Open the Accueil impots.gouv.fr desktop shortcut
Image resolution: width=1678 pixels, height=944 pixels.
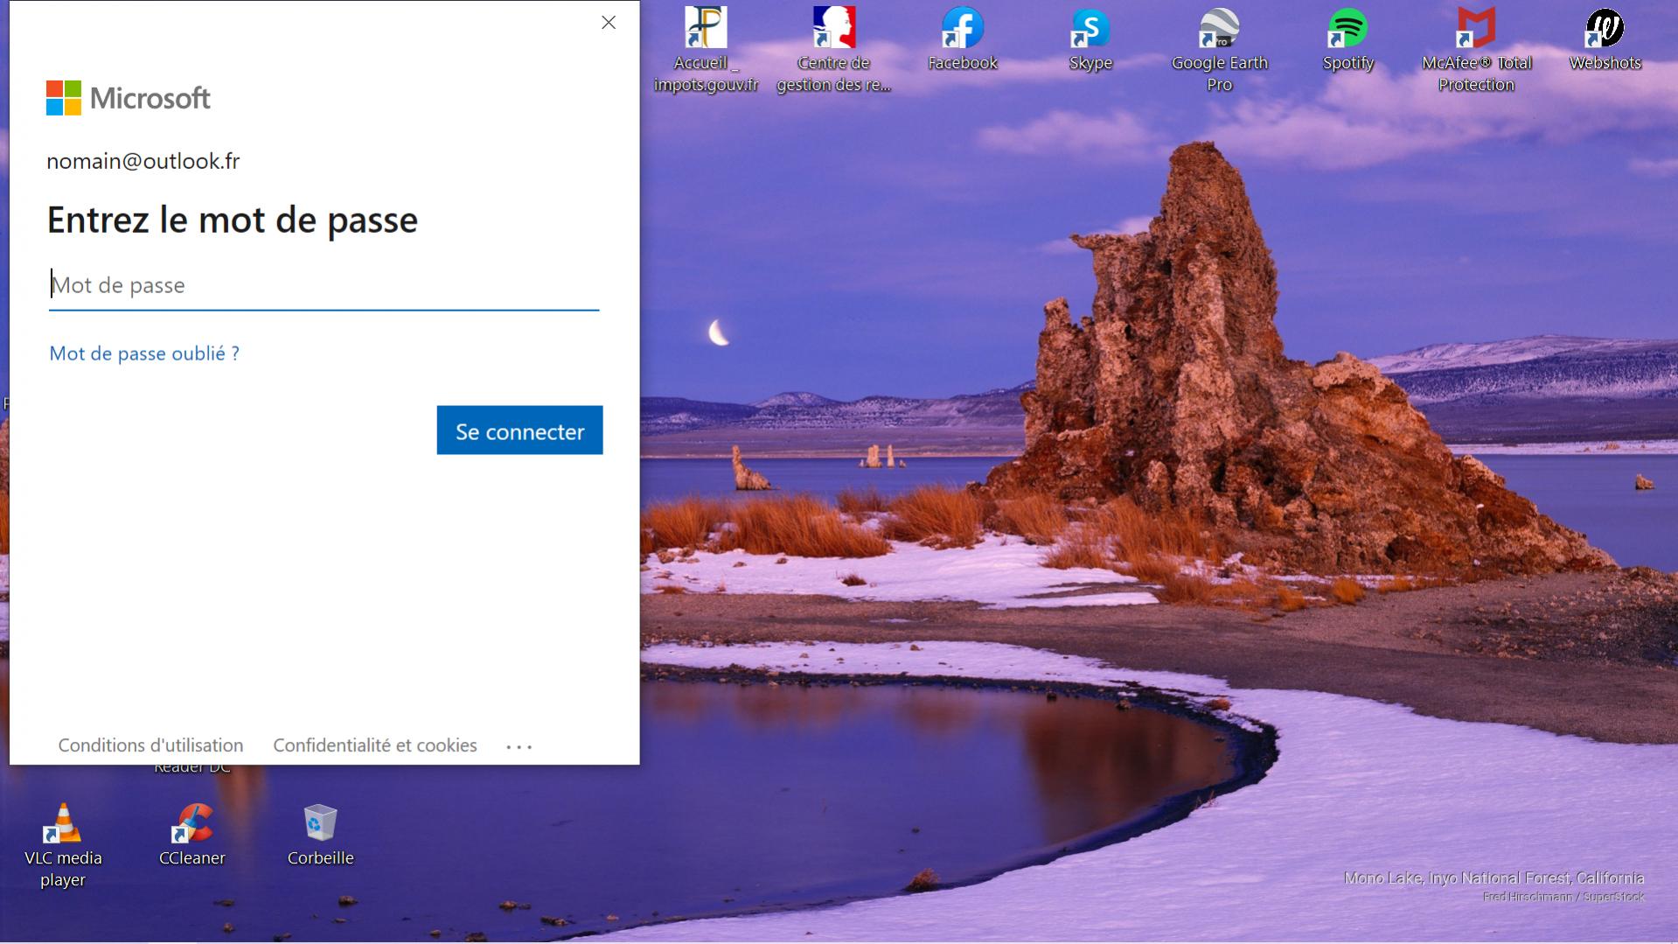[x=706, y=48]
